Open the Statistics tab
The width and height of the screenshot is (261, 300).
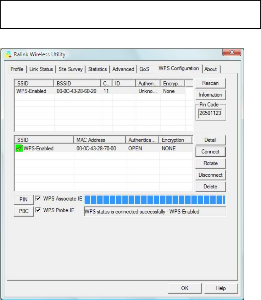point(97,69)
